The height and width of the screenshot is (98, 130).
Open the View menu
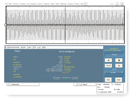click(x=29, y=47)
